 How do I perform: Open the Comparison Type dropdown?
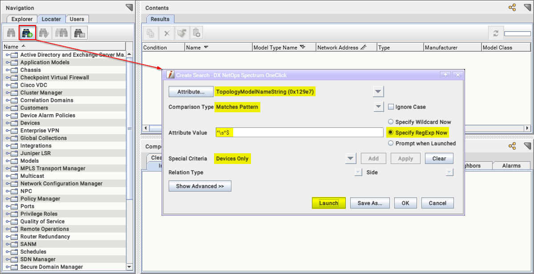[x=378, y=107]
